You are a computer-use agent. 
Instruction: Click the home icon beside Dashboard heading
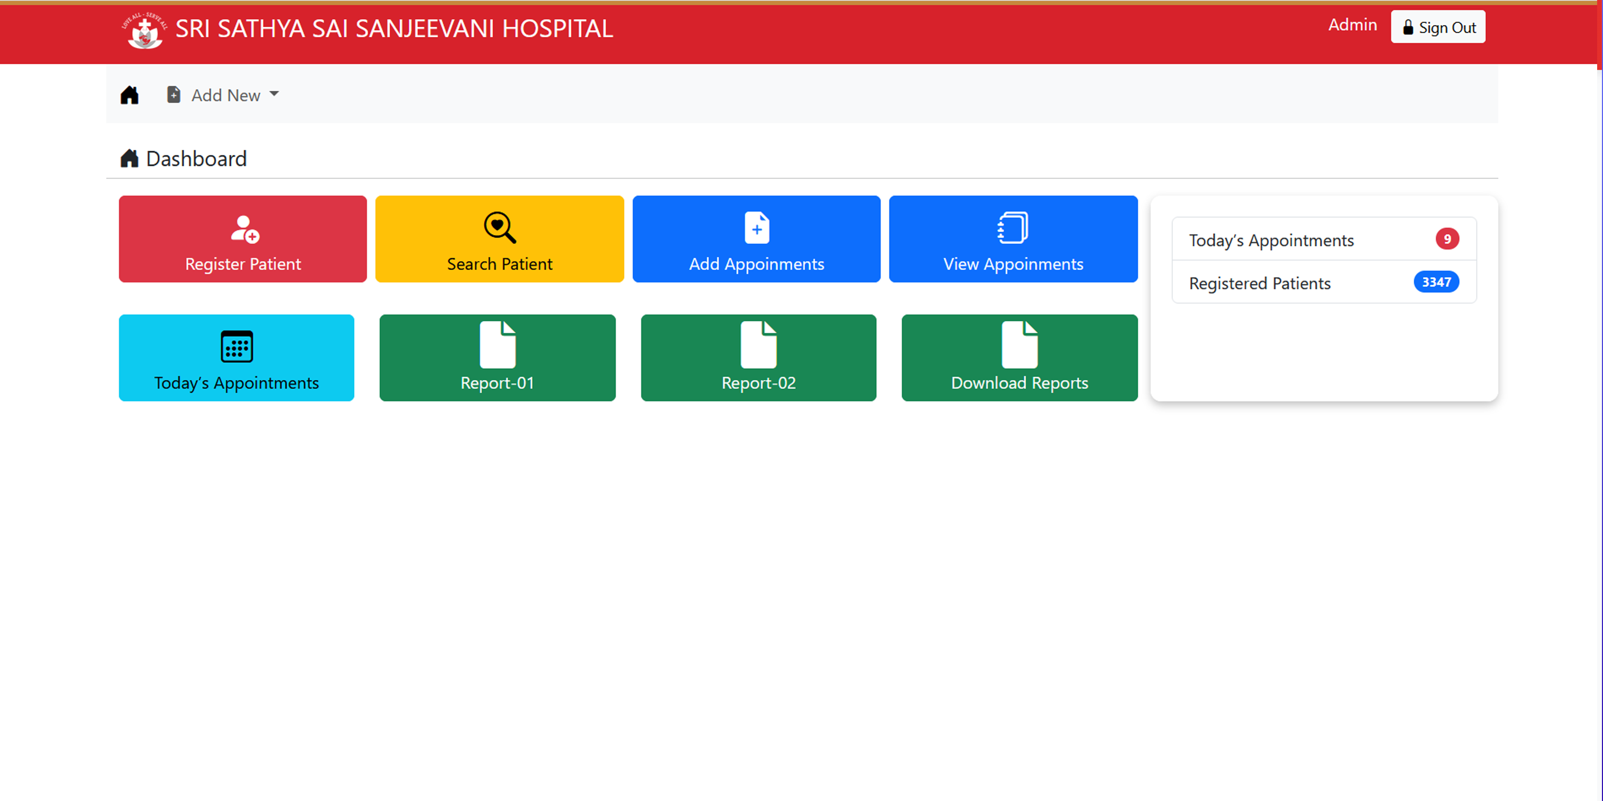[129, 158]
